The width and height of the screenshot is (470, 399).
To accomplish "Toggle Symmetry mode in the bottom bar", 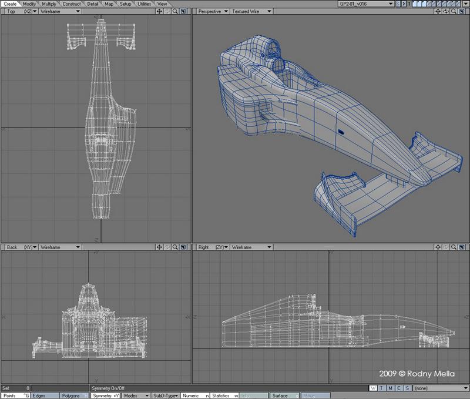I will coord(106,396).
